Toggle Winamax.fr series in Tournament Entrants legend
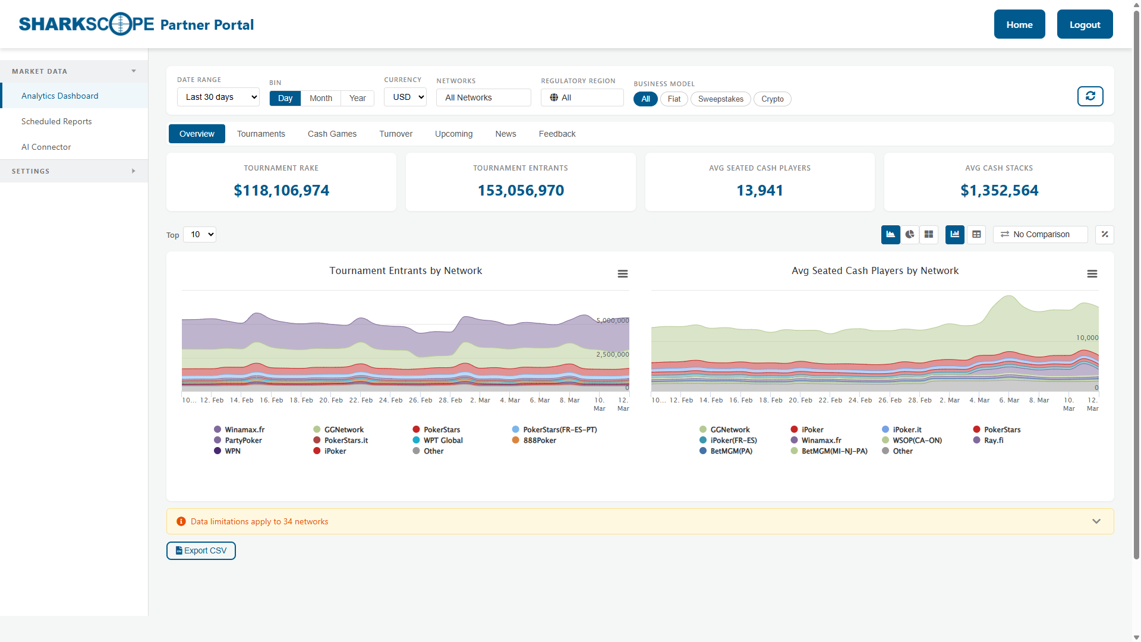This screenshot has width=1141, height=642. tap(239, 430)
